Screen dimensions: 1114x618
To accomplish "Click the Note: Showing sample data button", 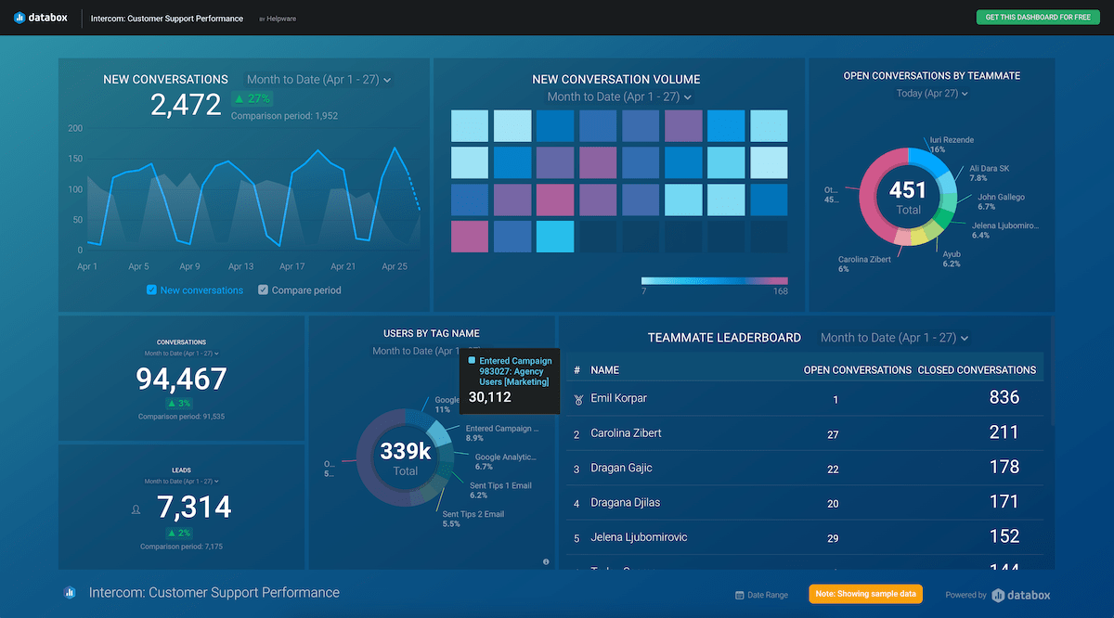I will 868,595.
